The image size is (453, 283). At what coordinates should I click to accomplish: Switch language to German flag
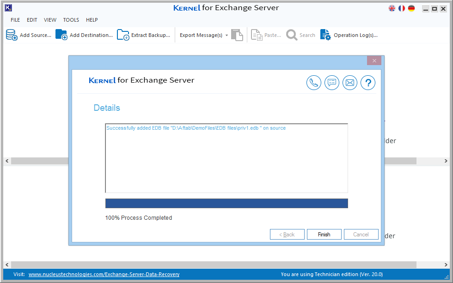point(411,8)
